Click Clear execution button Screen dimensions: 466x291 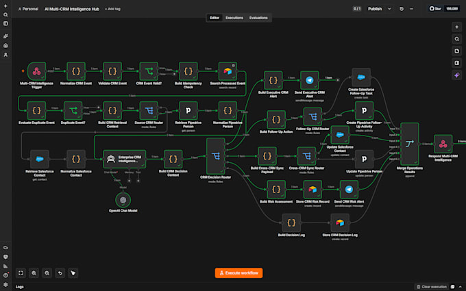pyautogui.click(x=432, y=287)
